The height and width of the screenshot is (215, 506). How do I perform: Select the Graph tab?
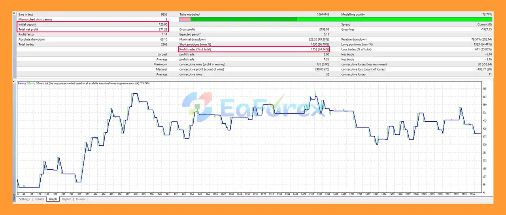[x=53, y=199]
